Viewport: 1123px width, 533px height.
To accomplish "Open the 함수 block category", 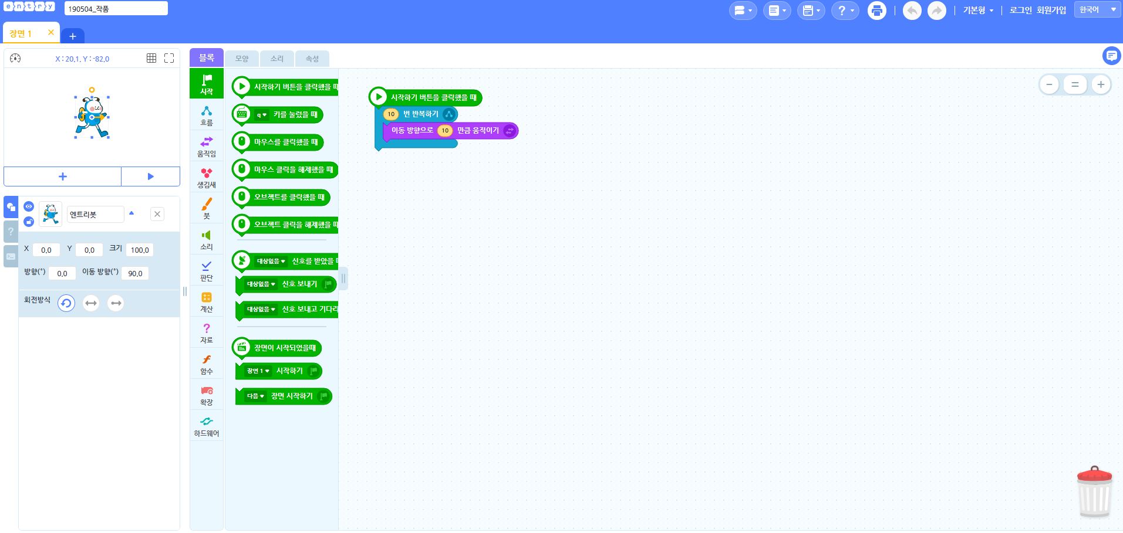I will point(207,364).
